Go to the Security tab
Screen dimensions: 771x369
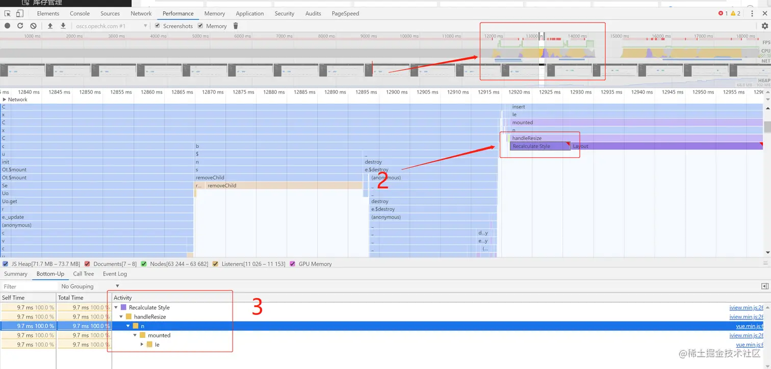tap(285, 13)
